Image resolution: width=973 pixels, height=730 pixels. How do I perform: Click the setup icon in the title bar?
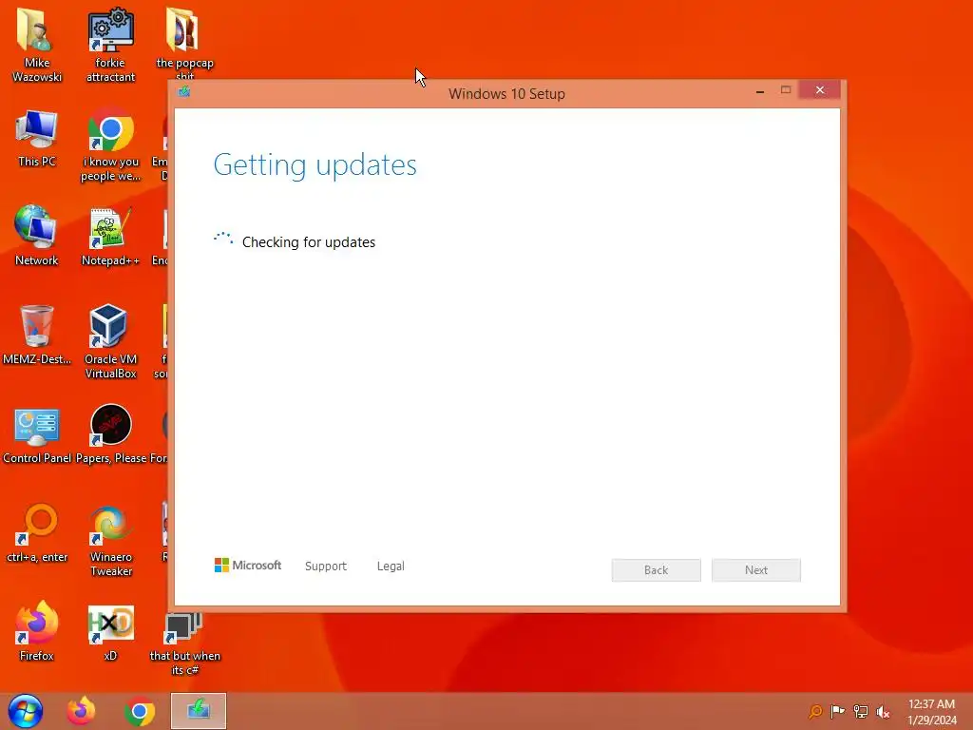point(183,92)
